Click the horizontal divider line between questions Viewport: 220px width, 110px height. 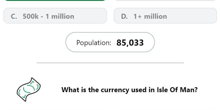pyautogui.click(x=110, y=63)
